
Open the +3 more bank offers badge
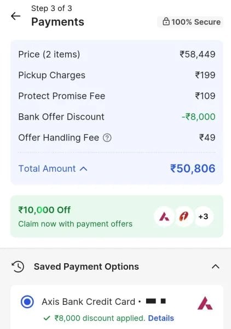coord(203,217)
